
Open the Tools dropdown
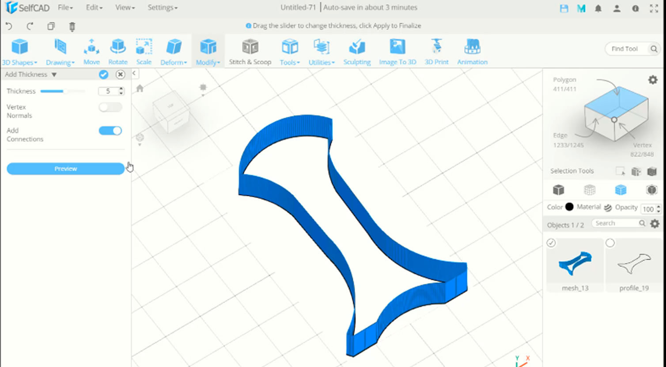[x=290, y=52]
